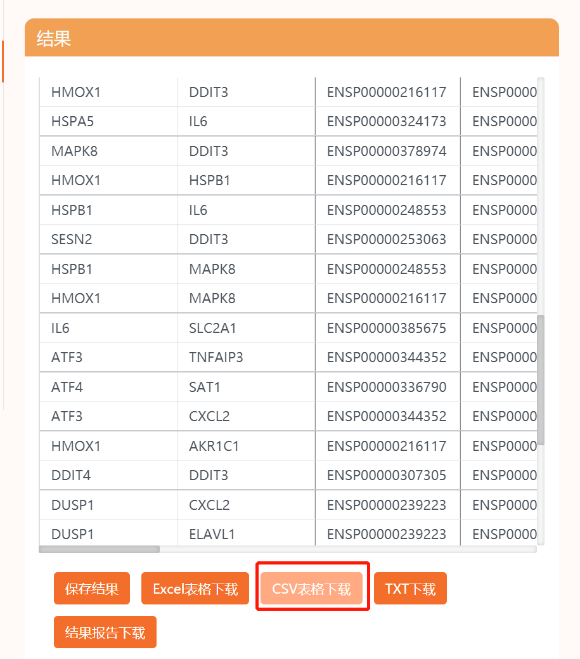Download results as TXT下载
Viewport: 580px width, 659px height.
pos(410,589)
